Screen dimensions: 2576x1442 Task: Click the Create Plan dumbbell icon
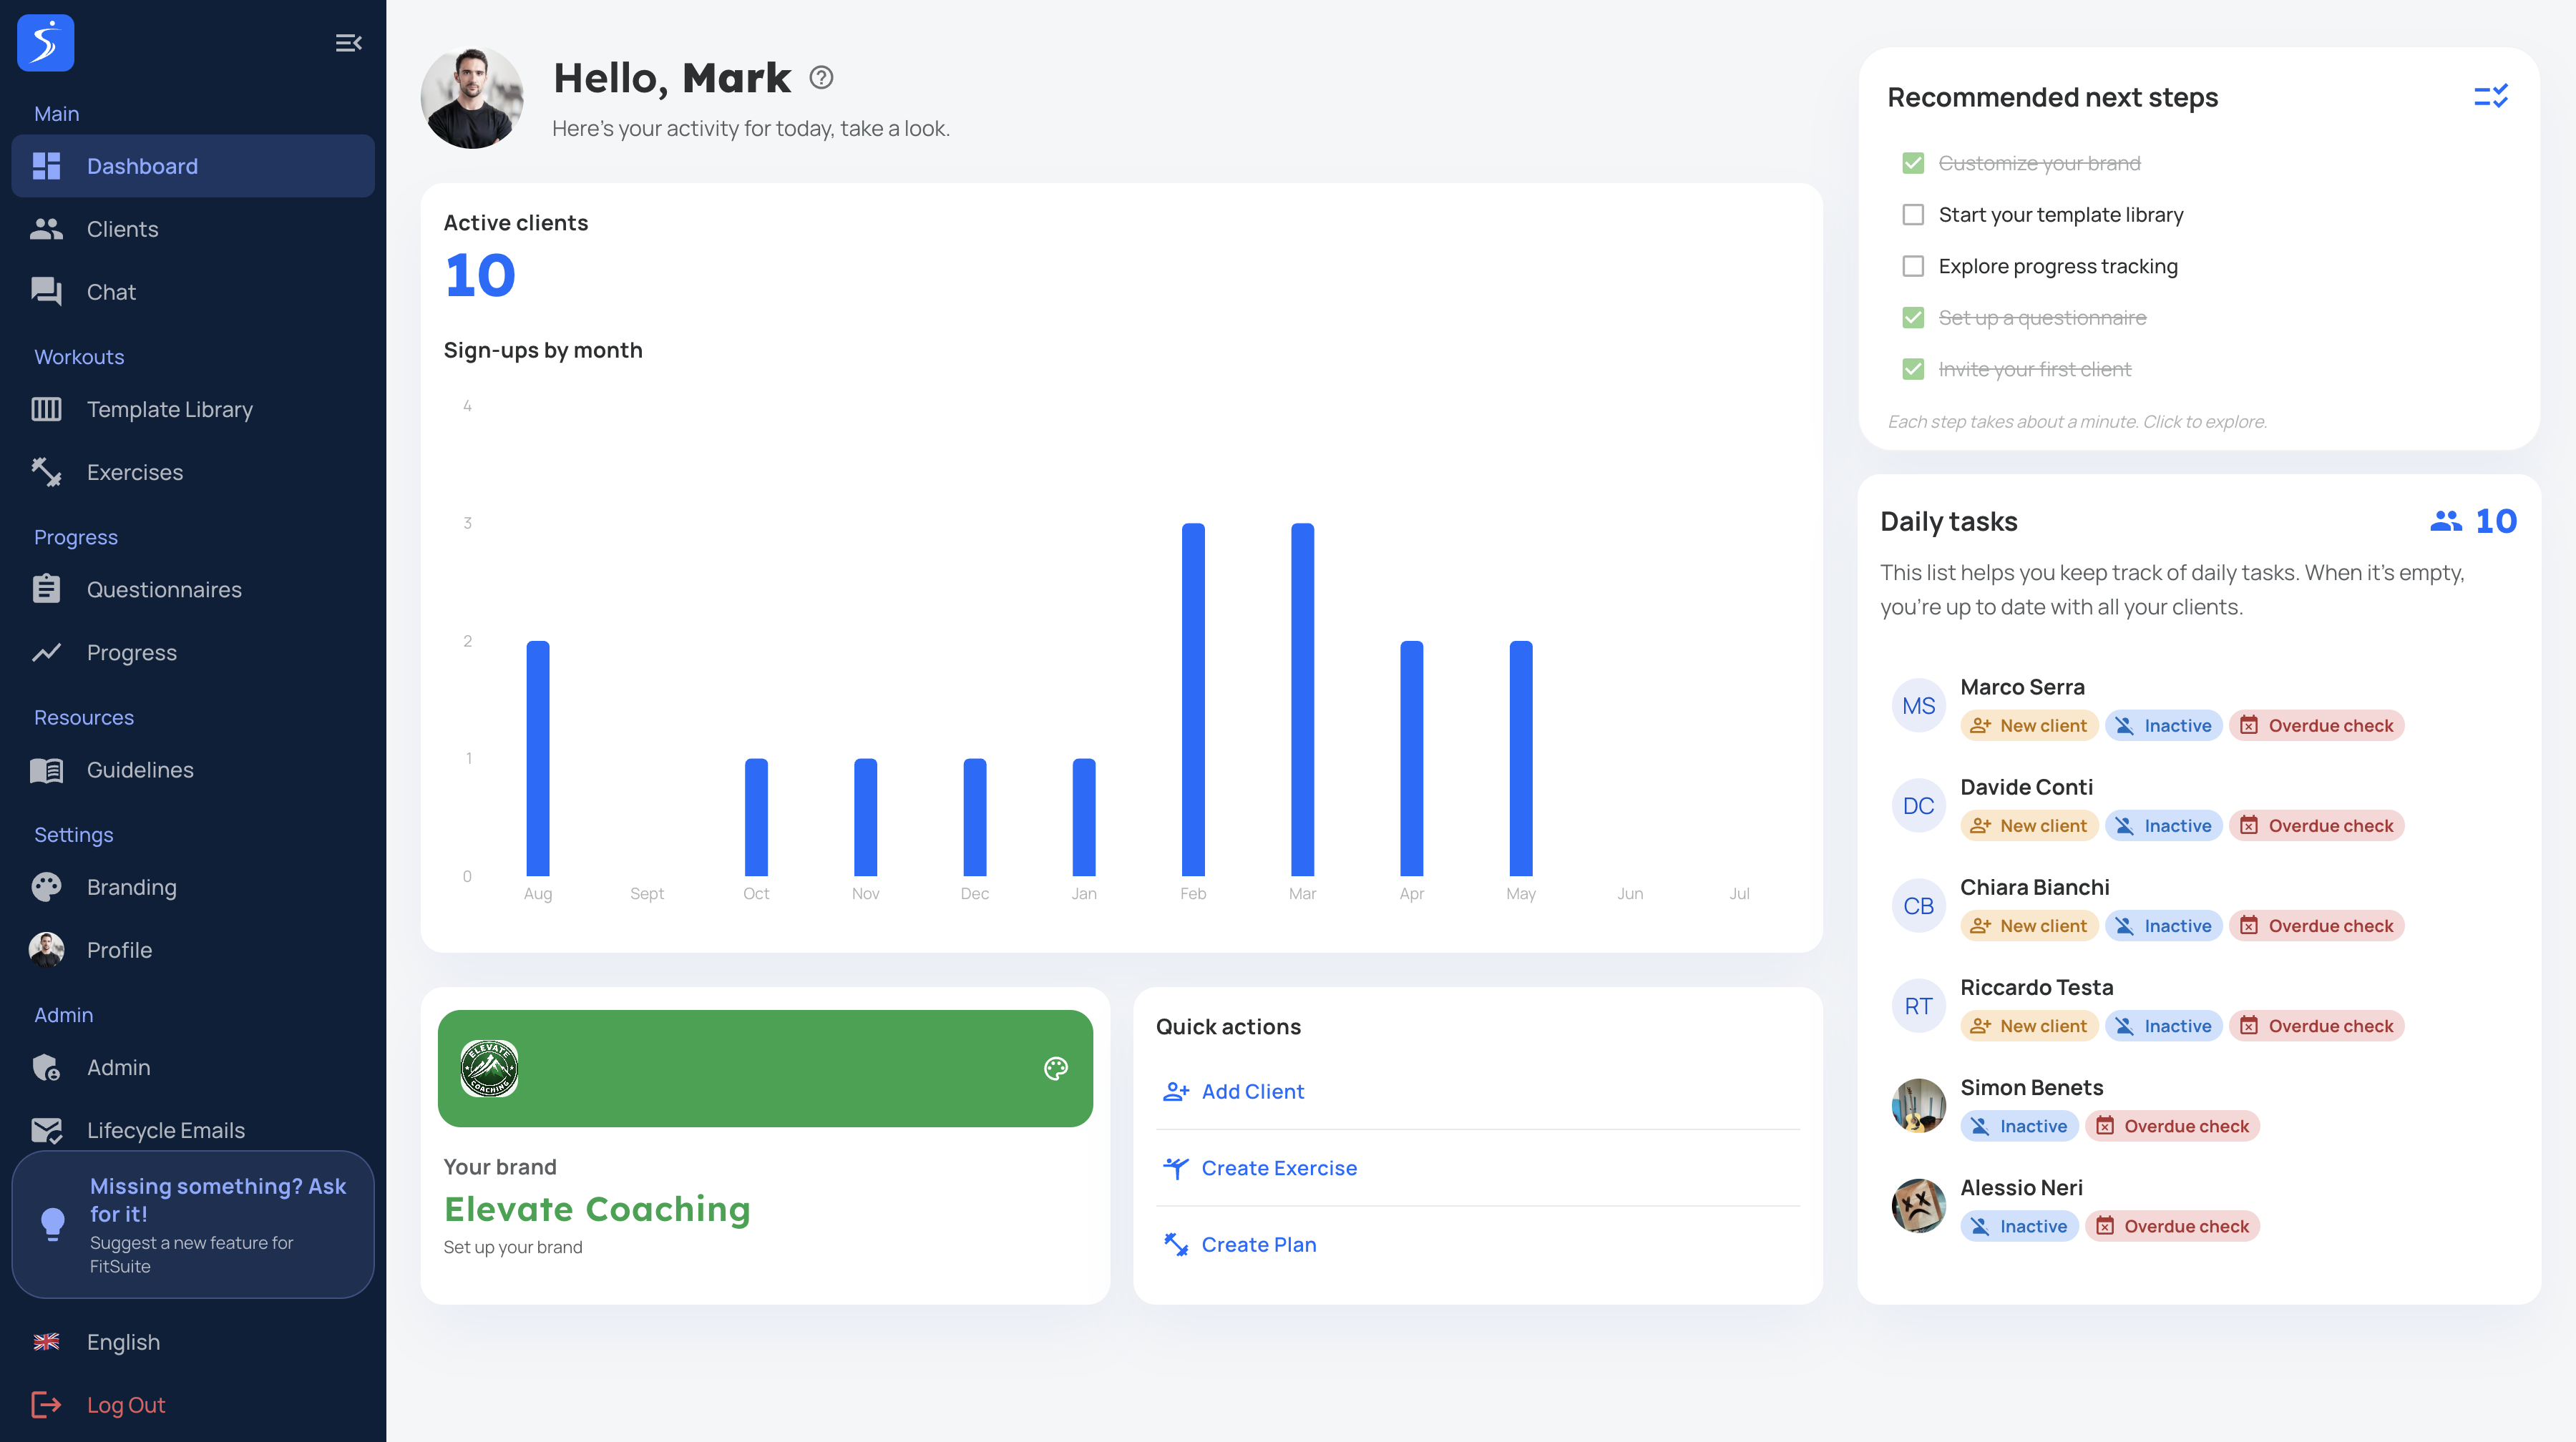click(x=1176, y=1245)
